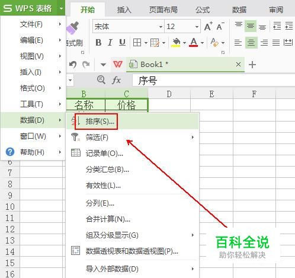Increase indent icon
Viewport: 295px width, 278px height.
[289, 26]
